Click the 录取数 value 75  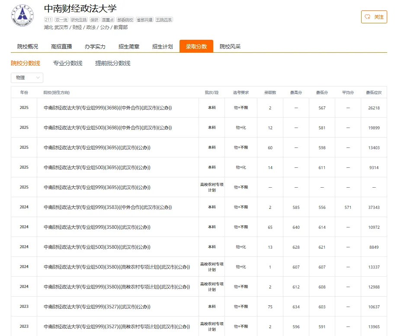tap(270, 307)
